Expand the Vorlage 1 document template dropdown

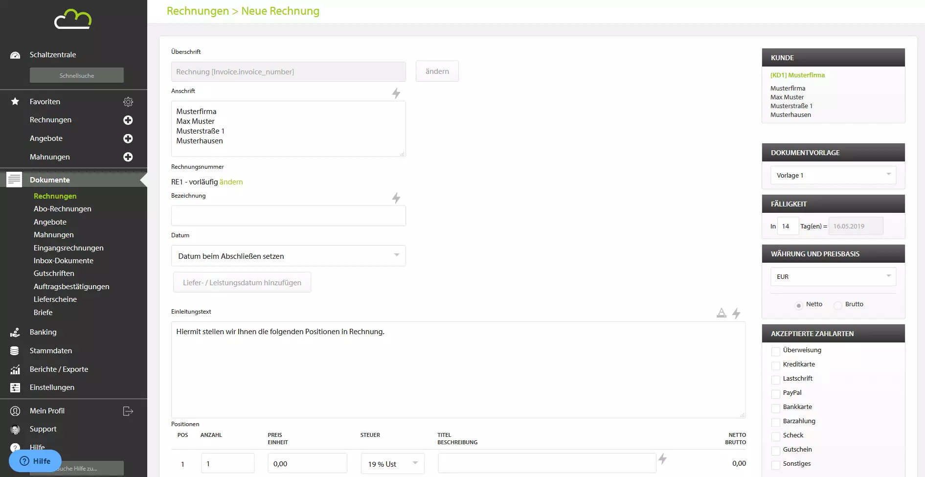coord(833,175)
